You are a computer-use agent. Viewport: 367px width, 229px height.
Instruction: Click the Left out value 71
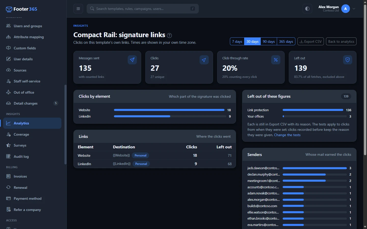(x=230, y=155)
